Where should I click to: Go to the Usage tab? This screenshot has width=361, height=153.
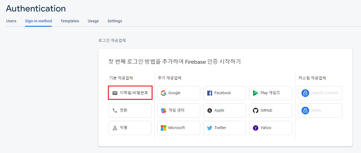point(93,21)
